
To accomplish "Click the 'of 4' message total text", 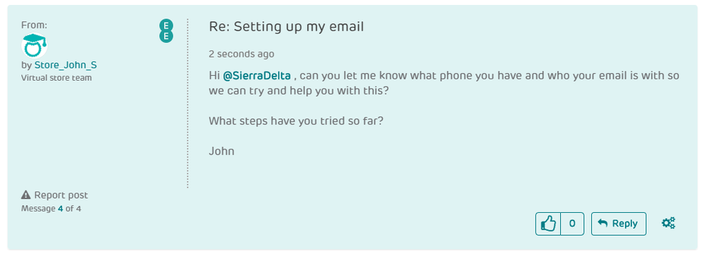I will 73,208.
